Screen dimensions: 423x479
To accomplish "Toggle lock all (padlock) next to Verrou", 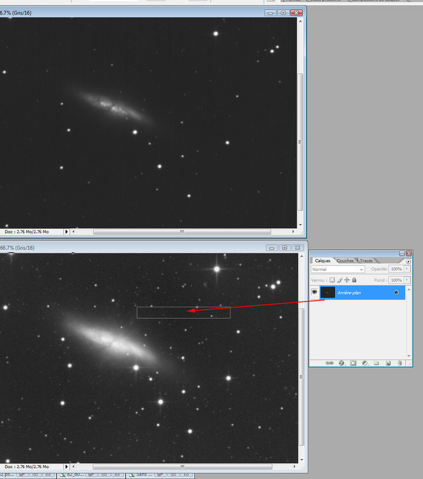I will [354, 280].
